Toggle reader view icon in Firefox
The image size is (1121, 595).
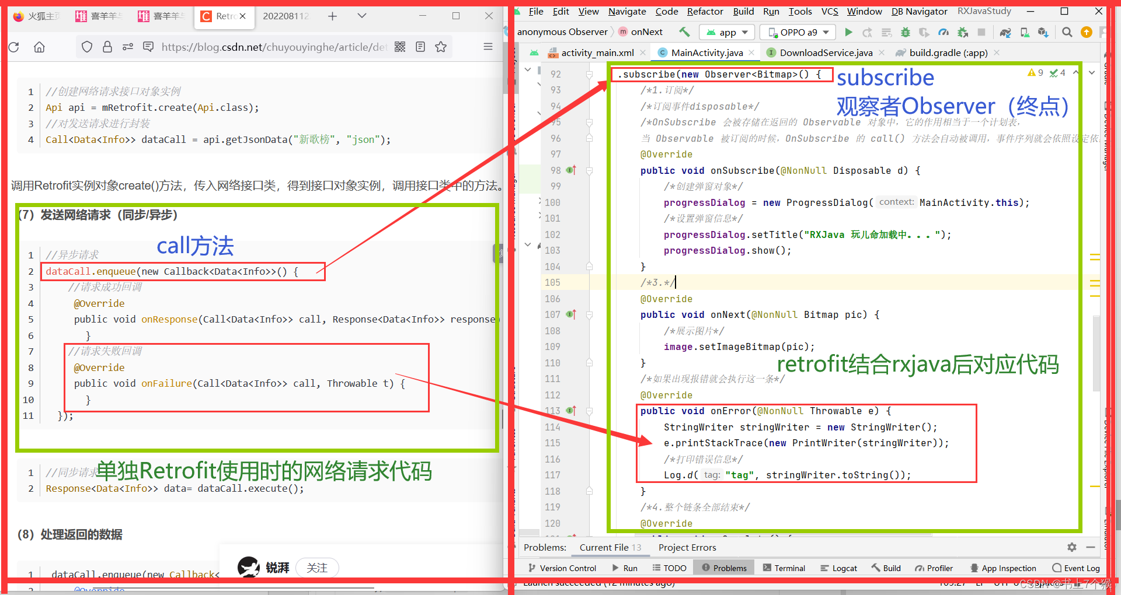(420, 47)
